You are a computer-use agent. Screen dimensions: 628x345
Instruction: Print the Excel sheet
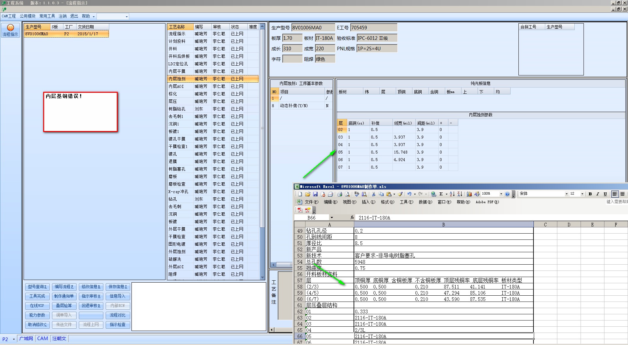(x=340, y=194)
